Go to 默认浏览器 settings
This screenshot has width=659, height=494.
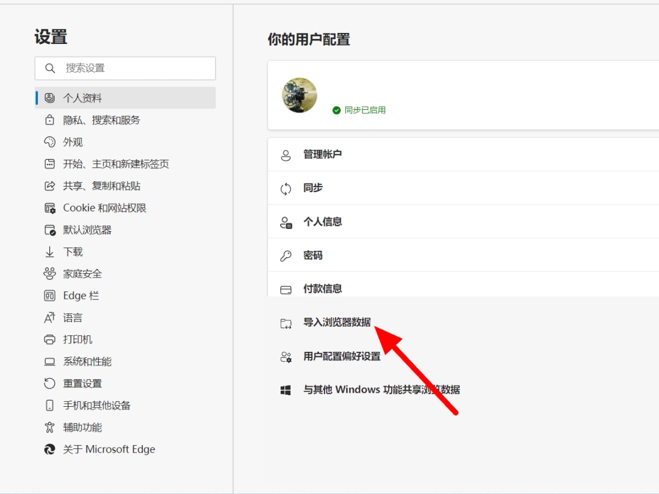(x=125, y=230)
